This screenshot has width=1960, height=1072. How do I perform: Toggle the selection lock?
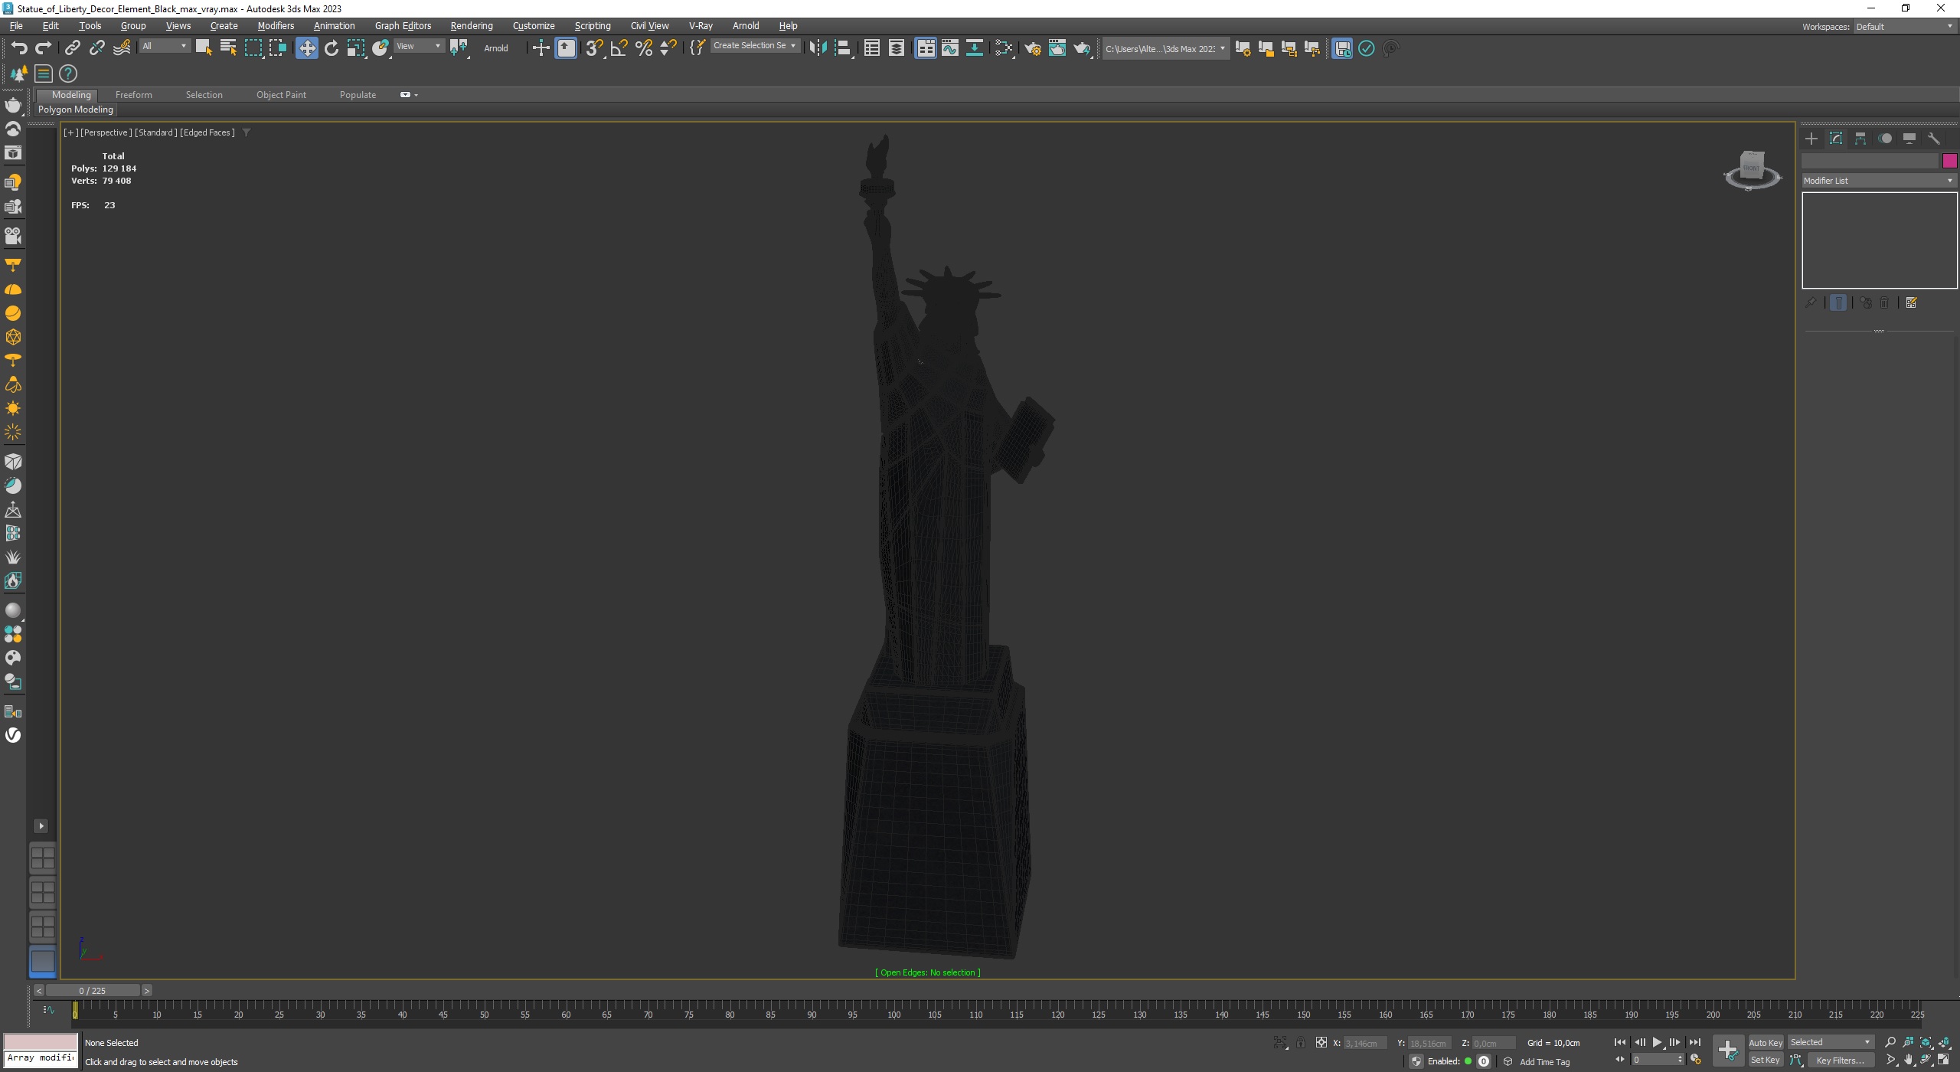point(1301,1043)
